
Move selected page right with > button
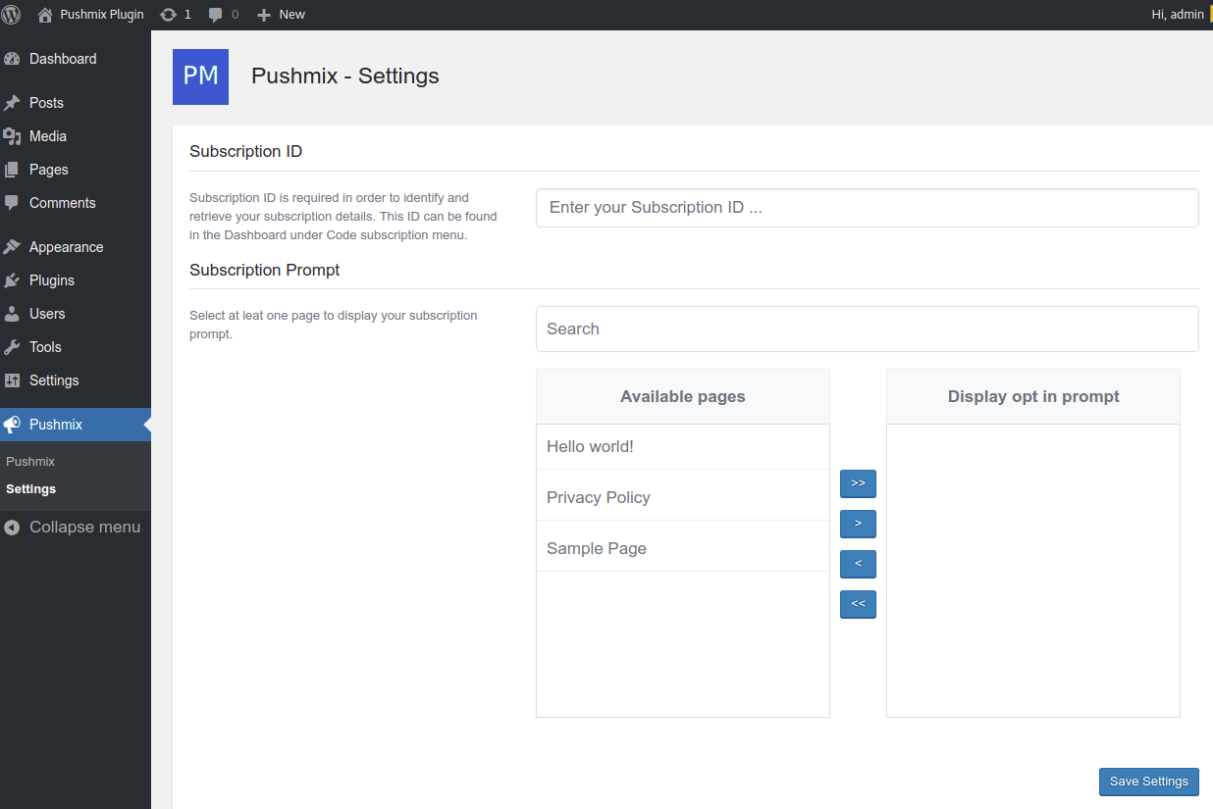point(858,524)
